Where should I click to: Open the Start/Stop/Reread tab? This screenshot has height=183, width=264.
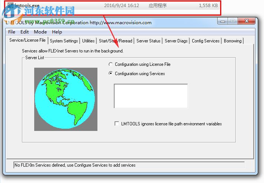116,41
